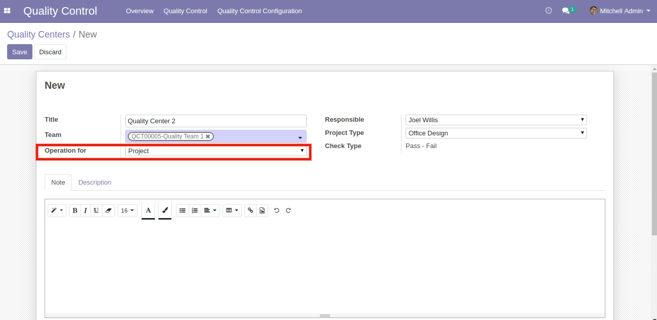Toggle underline text formatting
Screen dimensions: 657x320
(96, 210)
